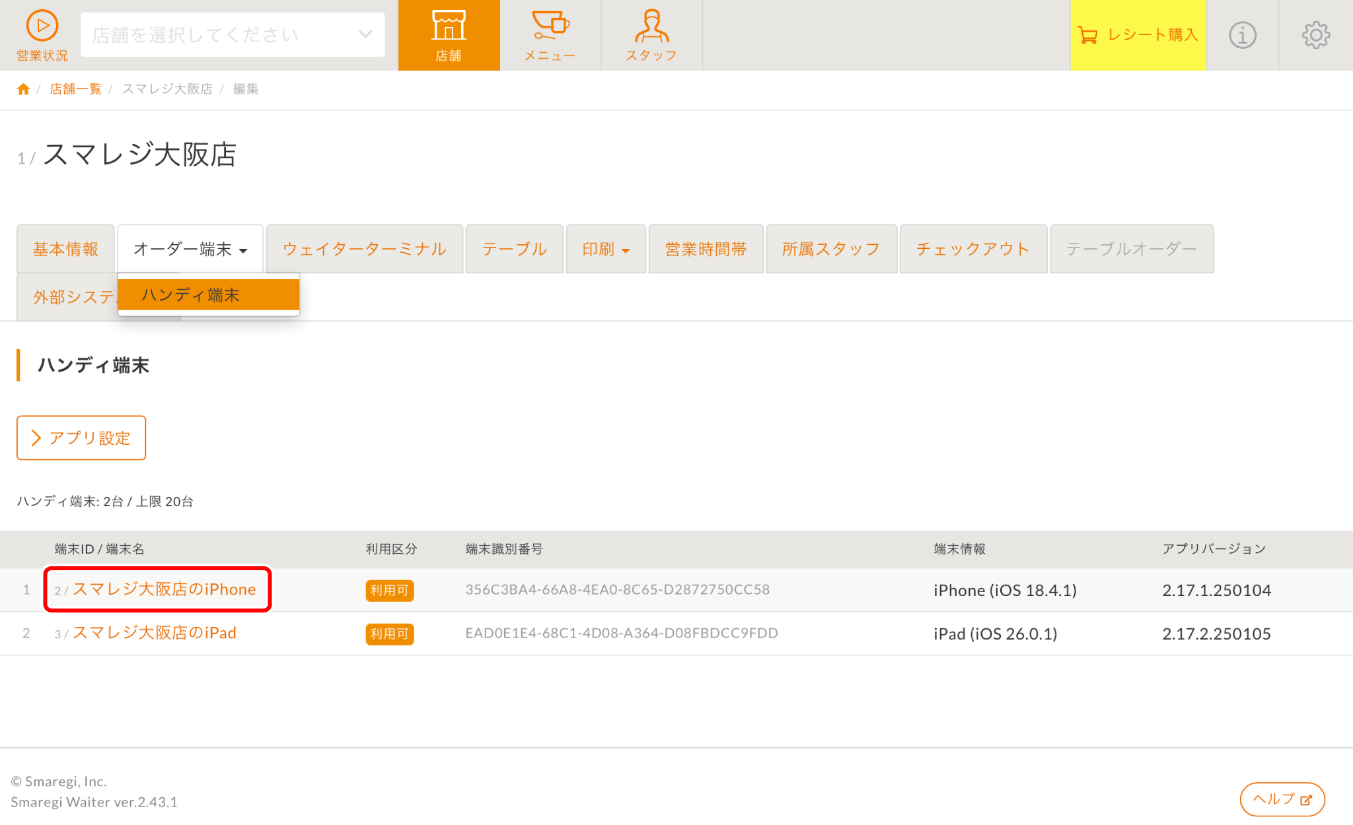Open the settings gear icon
Viewport: 1353px width, 825px height.
[1315, 35]
